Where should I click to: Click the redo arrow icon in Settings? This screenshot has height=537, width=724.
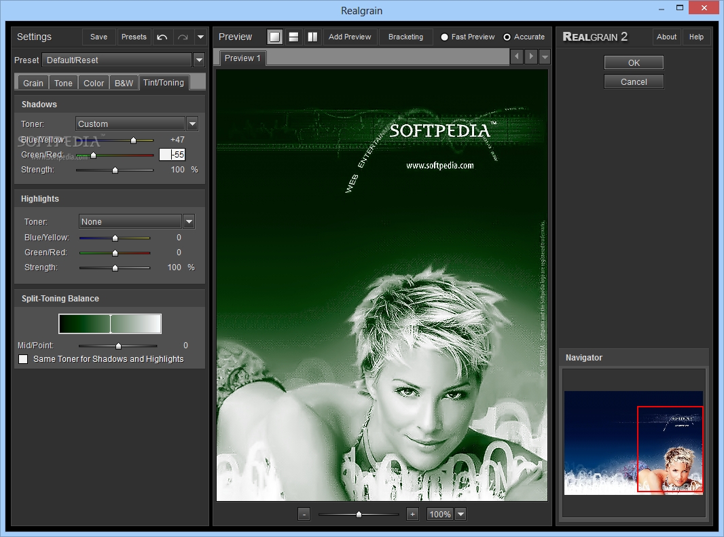[183, 37]
